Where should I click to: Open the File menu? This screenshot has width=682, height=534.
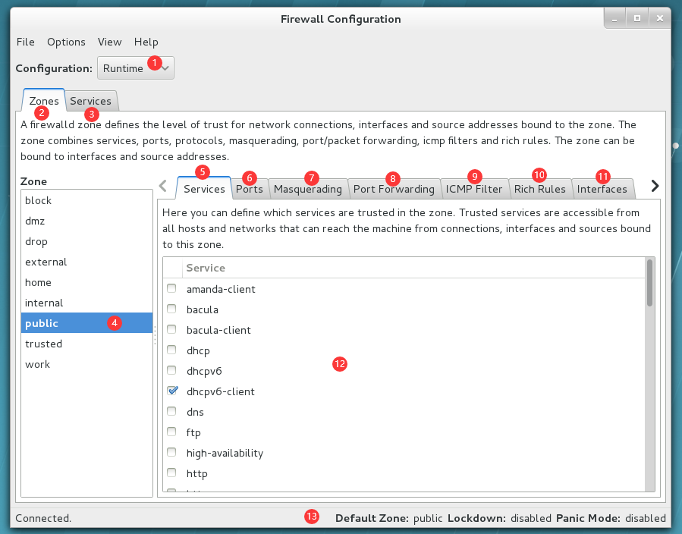26,42
